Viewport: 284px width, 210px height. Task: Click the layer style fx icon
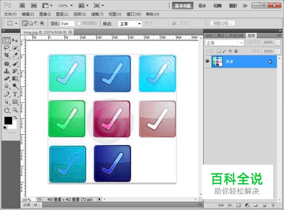click(x=230, y=205)
